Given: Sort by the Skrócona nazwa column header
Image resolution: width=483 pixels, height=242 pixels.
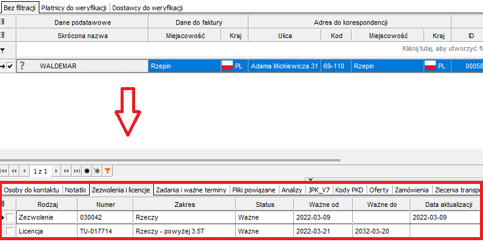Looking at the screenshot, I should tap(82, 36).
